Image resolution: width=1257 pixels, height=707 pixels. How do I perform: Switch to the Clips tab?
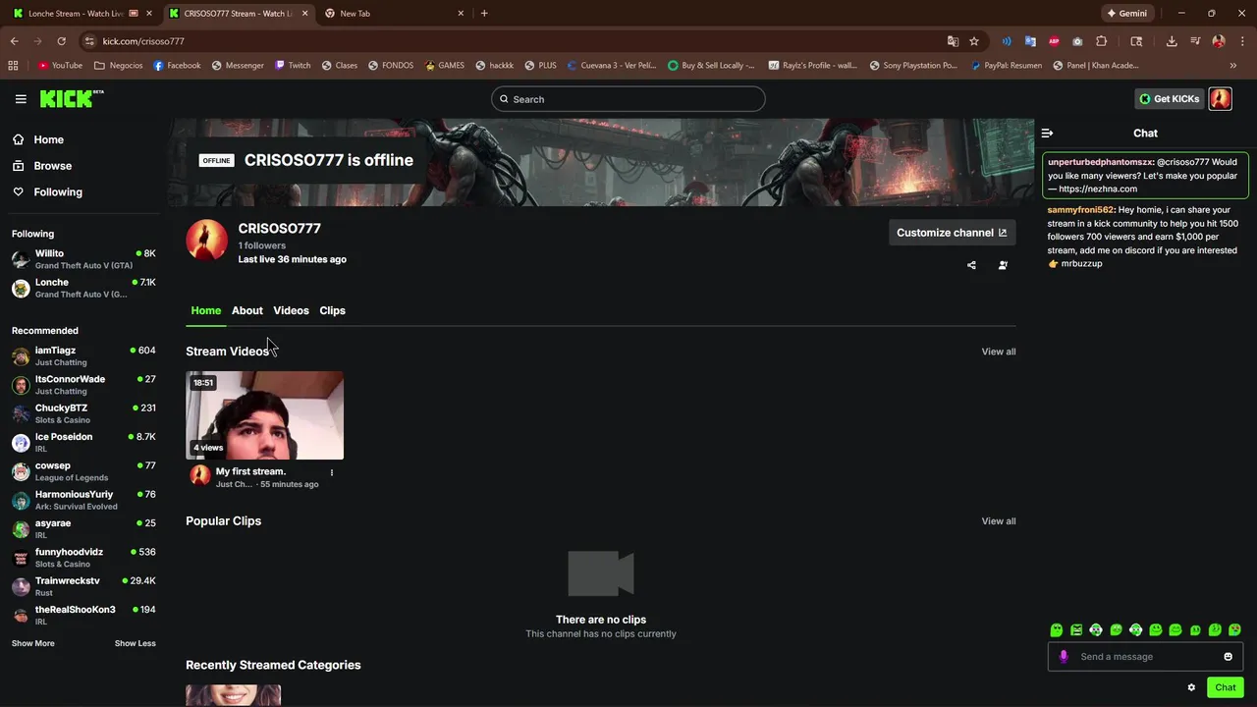(332, 310)
